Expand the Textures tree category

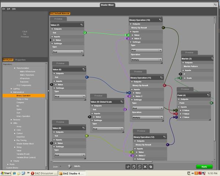point(11,120)
